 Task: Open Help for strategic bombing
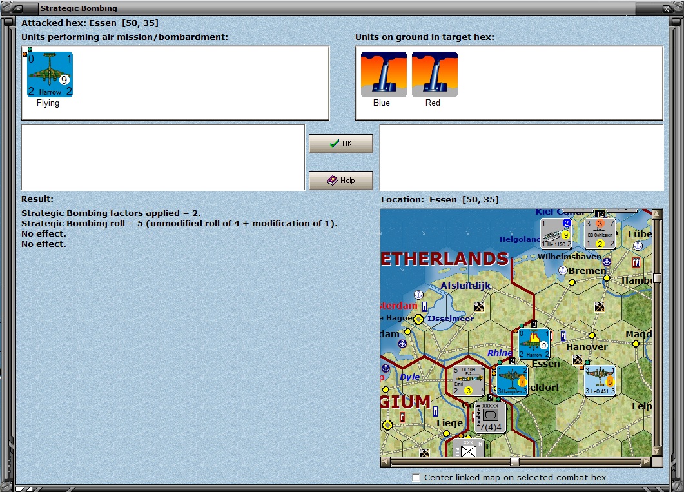340,180
